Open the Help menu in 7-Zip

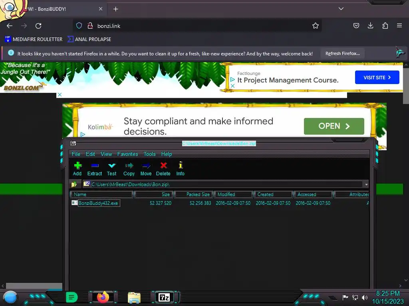[167, 154]
